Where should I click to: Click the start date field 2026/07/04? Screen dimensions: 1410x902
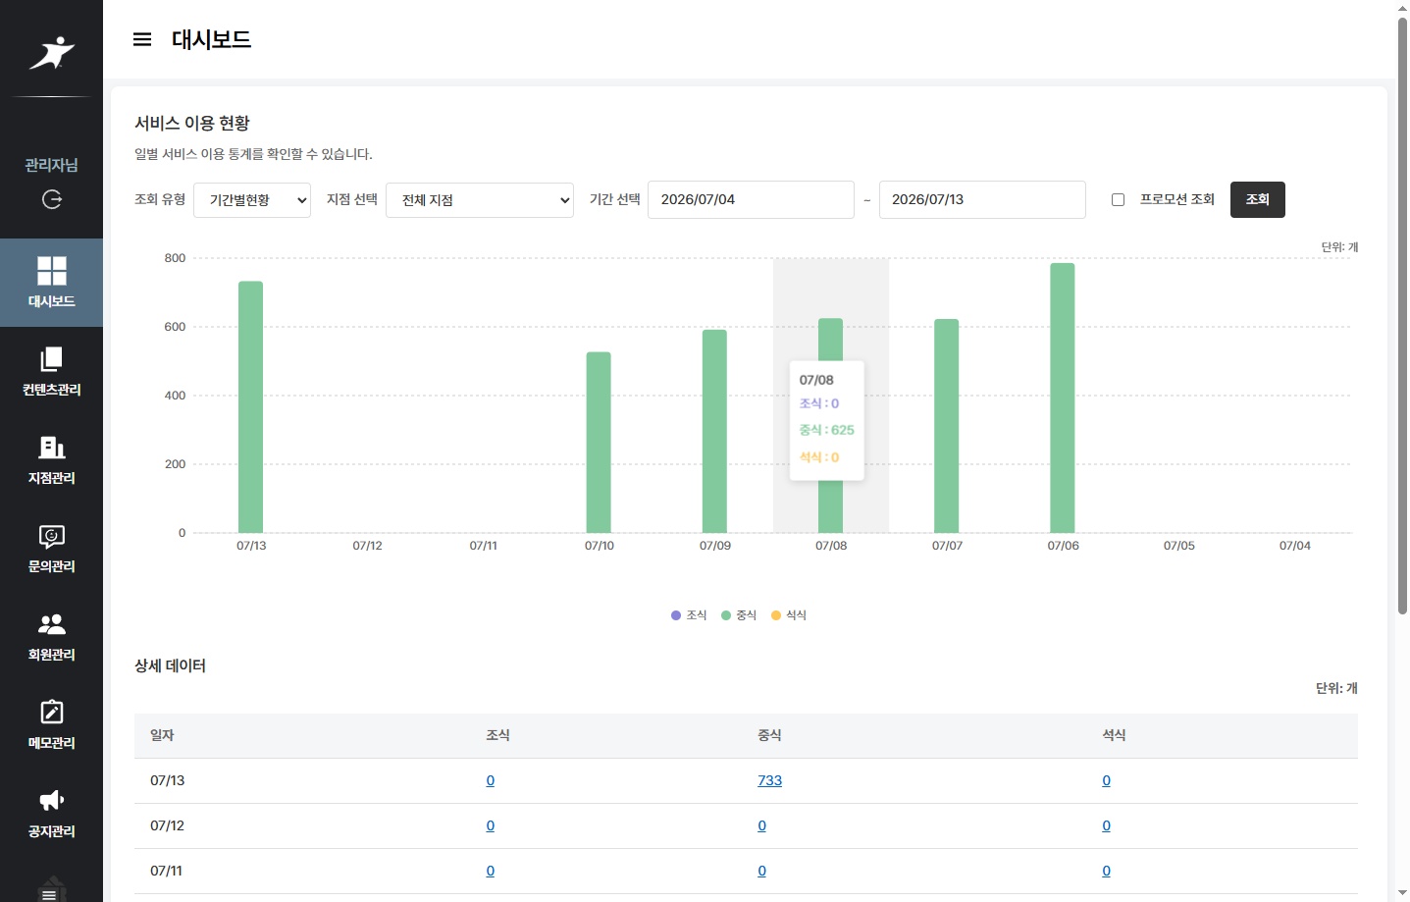pos(751,199)
